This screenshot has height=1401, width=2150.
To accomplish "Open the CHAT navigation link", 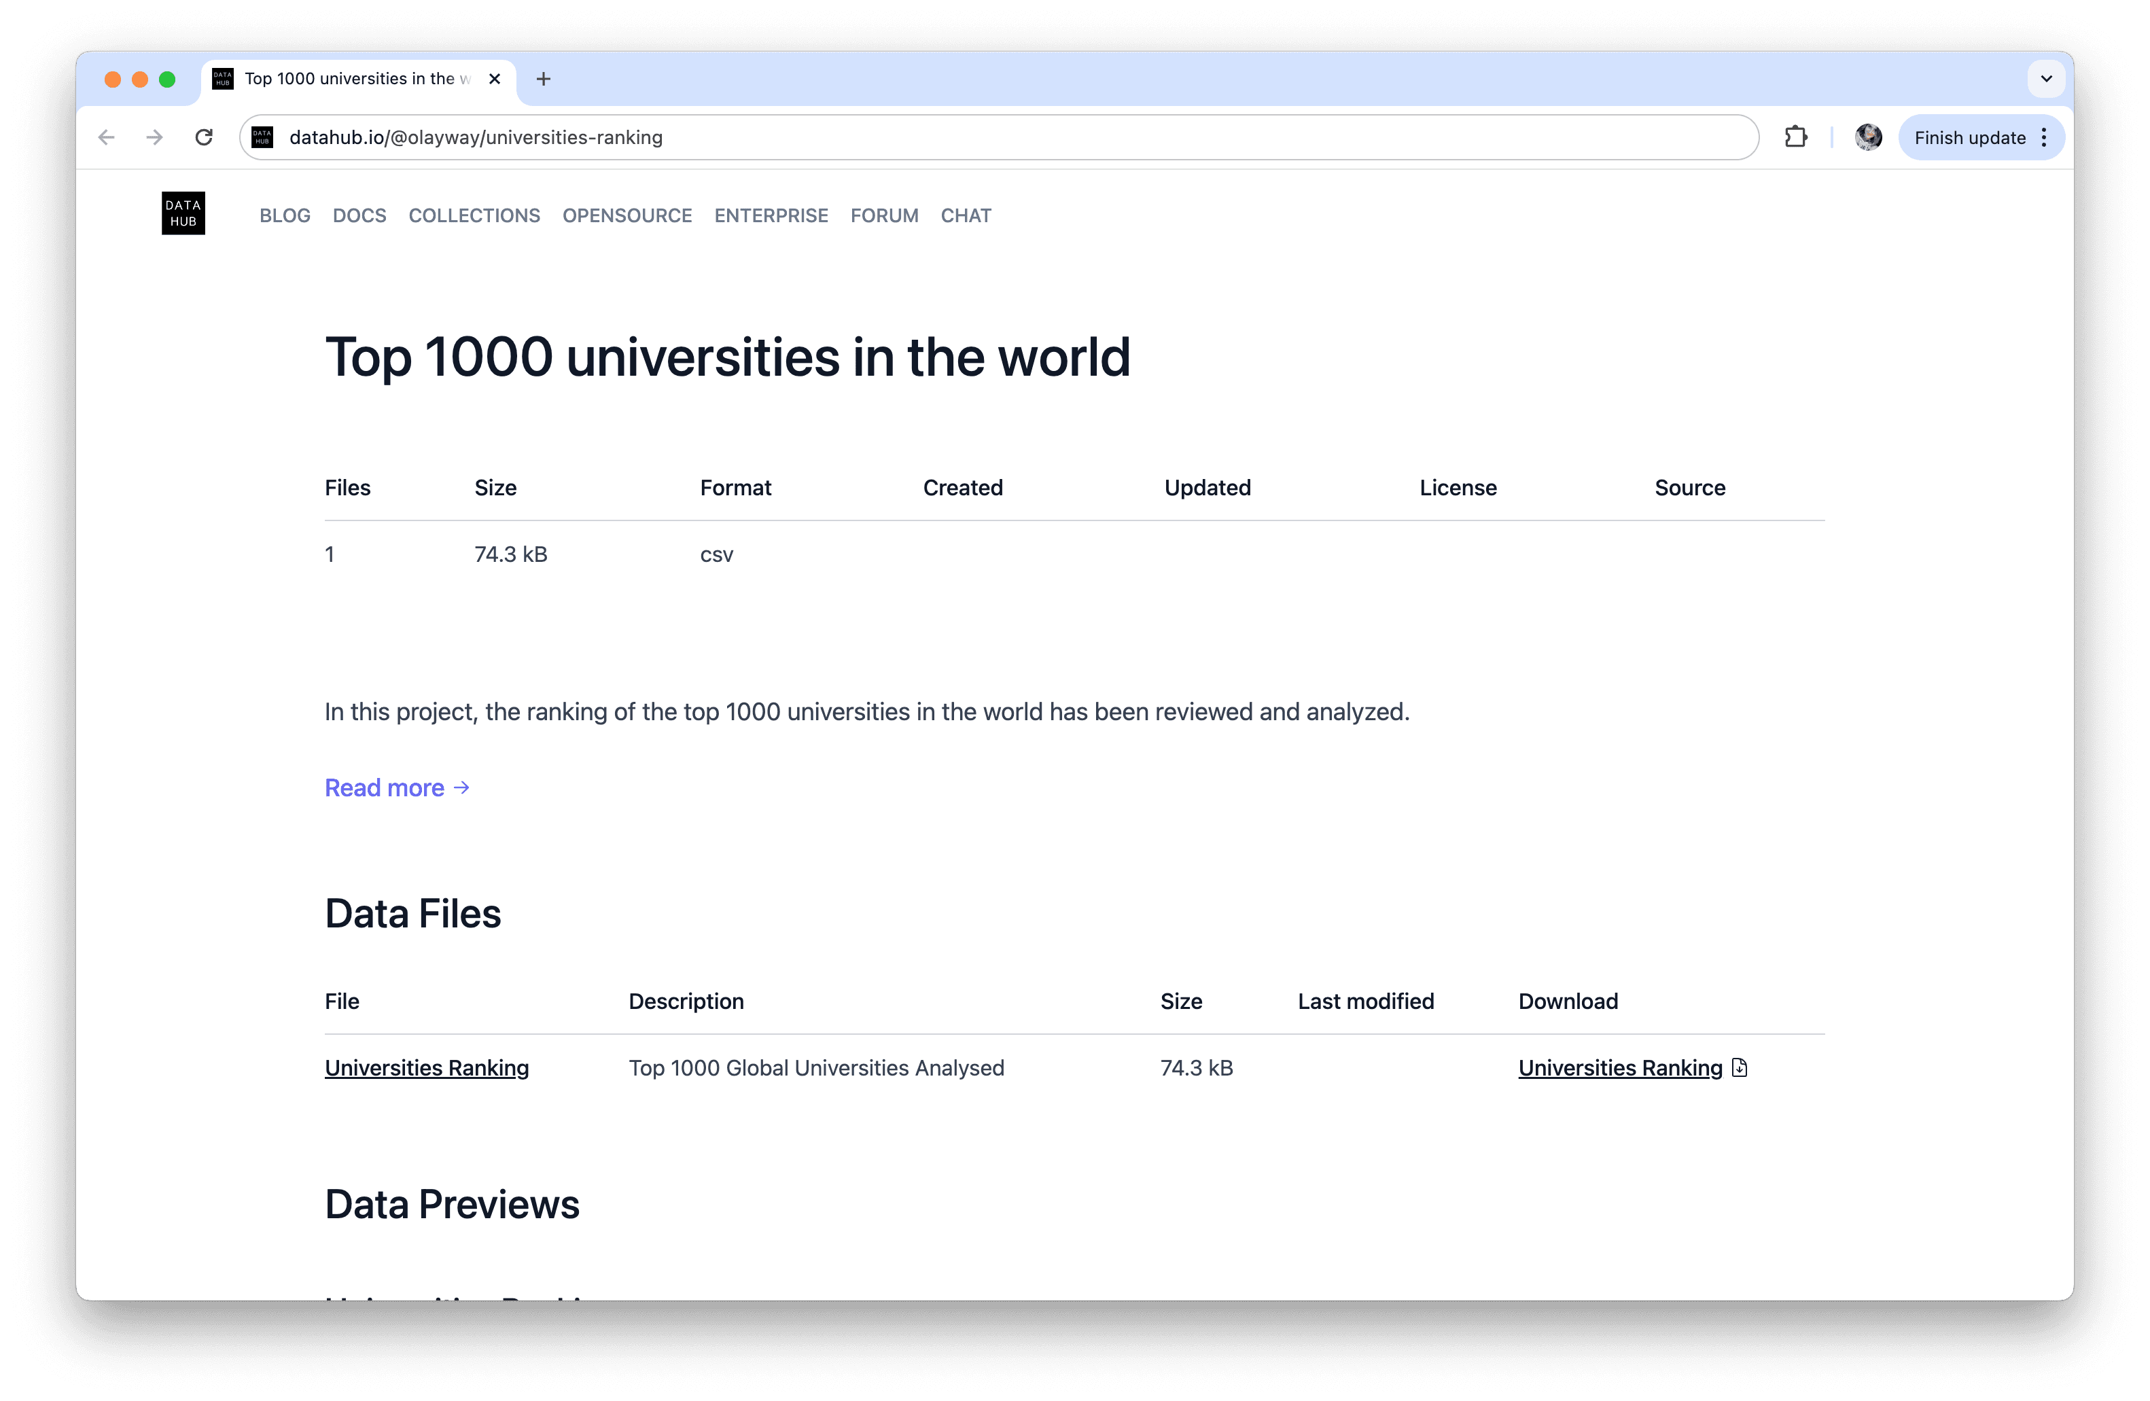I will click(x=966, y=216).
